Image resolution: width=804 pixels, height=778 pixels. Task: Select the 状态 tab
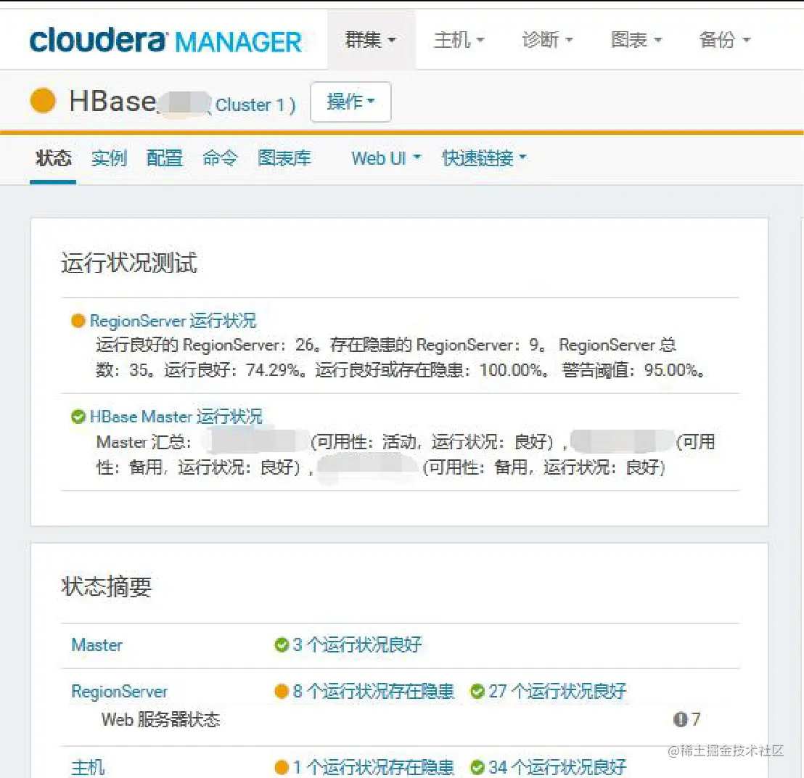pos(53,158)
